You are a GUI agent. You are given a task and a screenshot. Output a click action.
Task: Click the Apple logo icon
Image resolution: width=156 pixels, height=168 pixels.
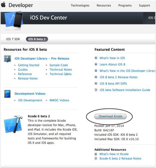tap(3, 5)
